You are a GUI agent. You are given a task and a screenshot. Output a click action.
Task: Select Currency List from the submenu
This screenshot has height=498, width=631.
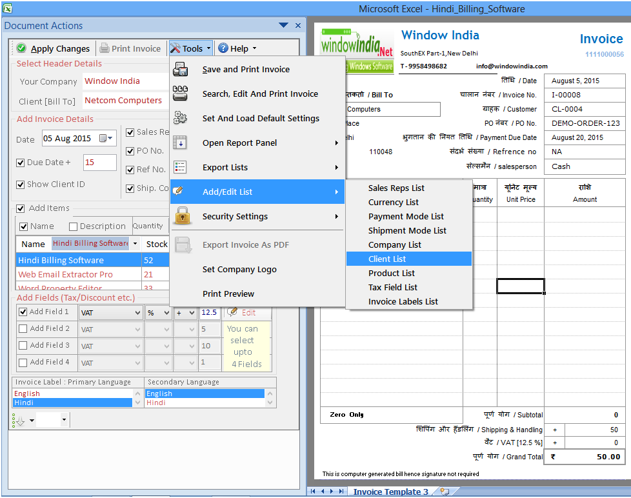tap(409, 202)
